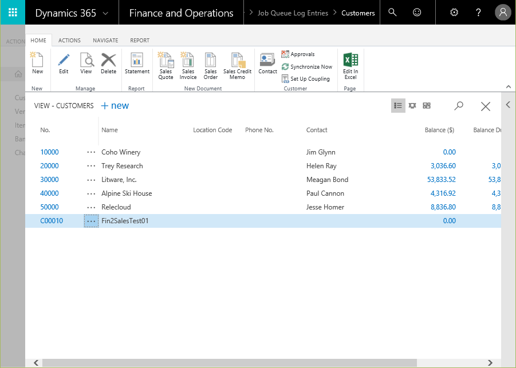Click the home icon in background navigation
Viewport: 516px width, 368px height.
pos(18,74)
